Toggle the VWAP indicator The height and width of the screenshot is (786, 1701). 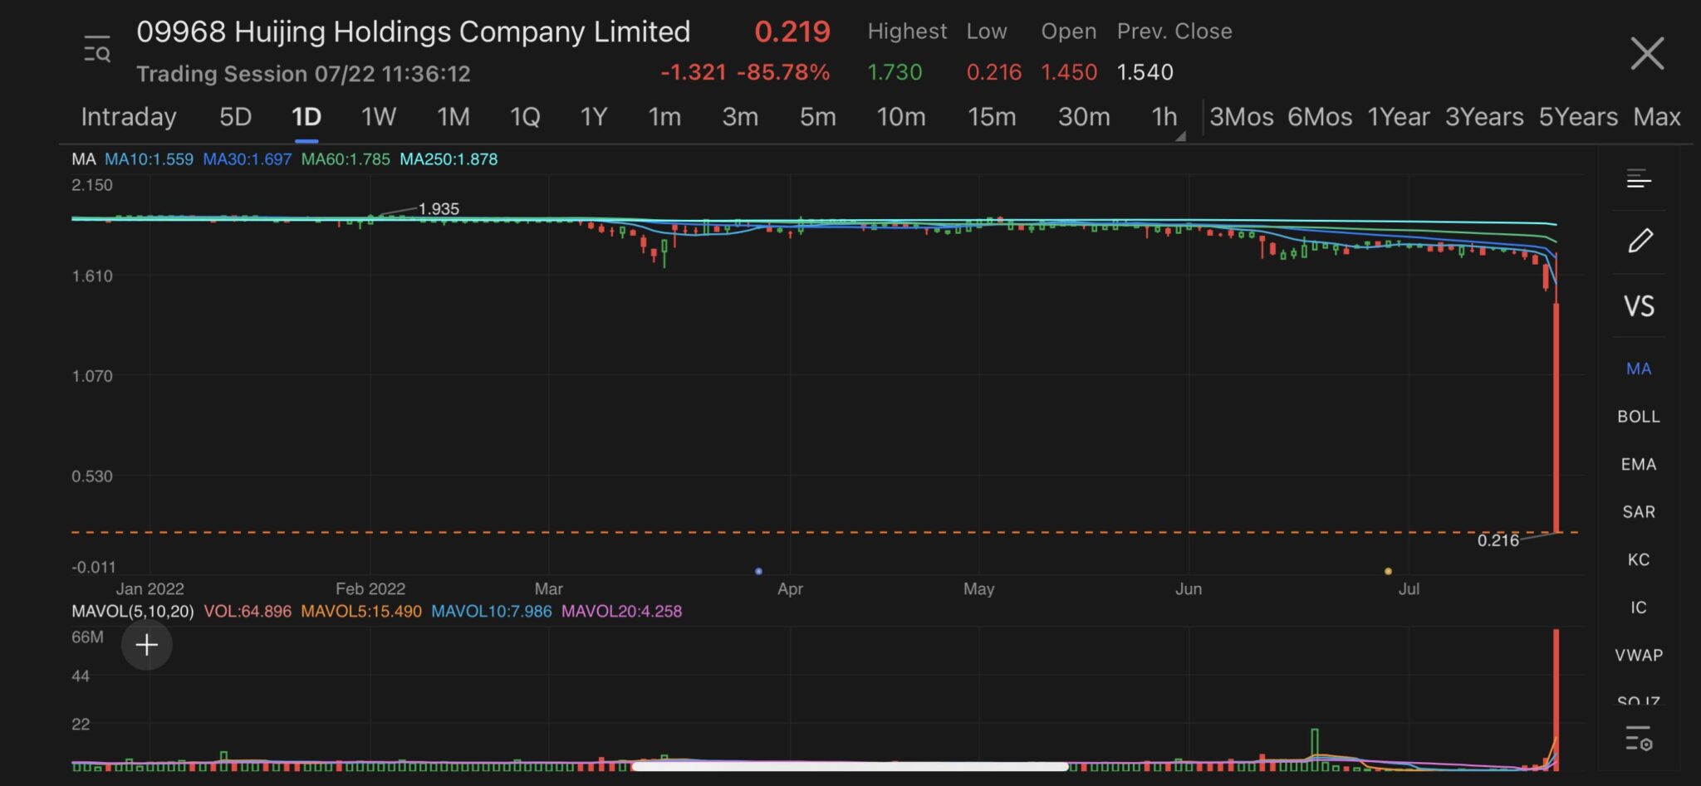(1639, 656)
